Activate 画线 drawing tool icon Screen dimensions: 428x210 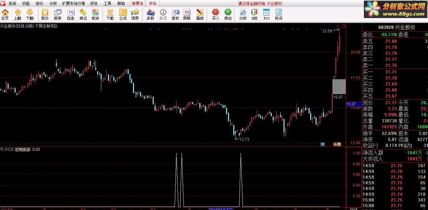coord(200,15)
